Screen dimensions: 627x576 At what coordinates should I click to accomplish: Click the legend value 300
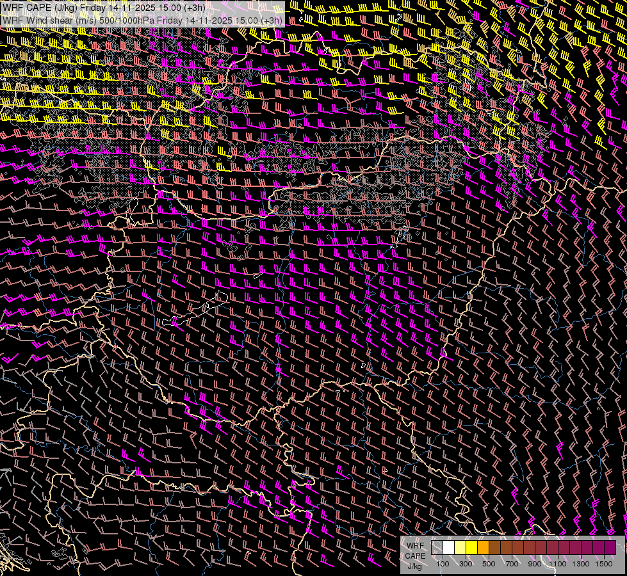coord(466,564)
